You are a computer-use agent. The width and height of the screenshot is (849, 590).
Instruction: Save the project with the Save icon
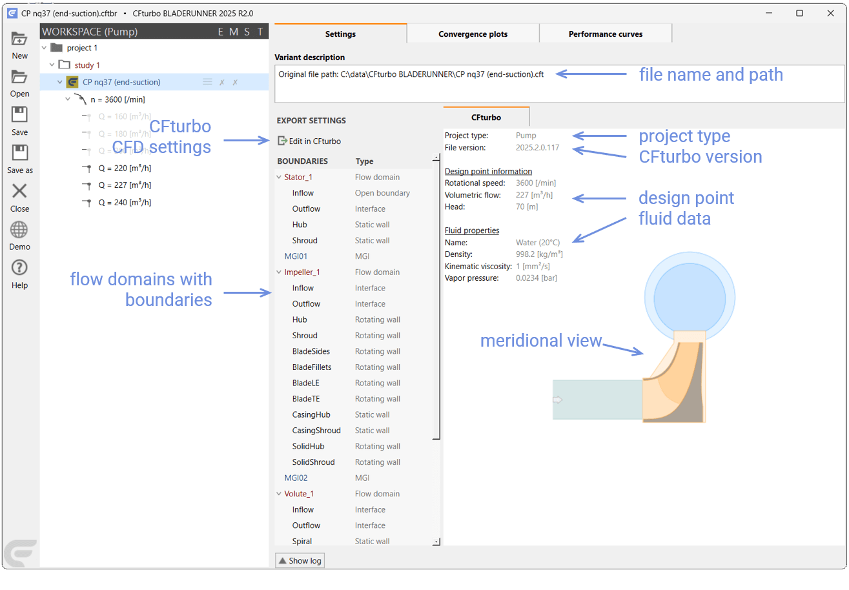coord(19,115)
